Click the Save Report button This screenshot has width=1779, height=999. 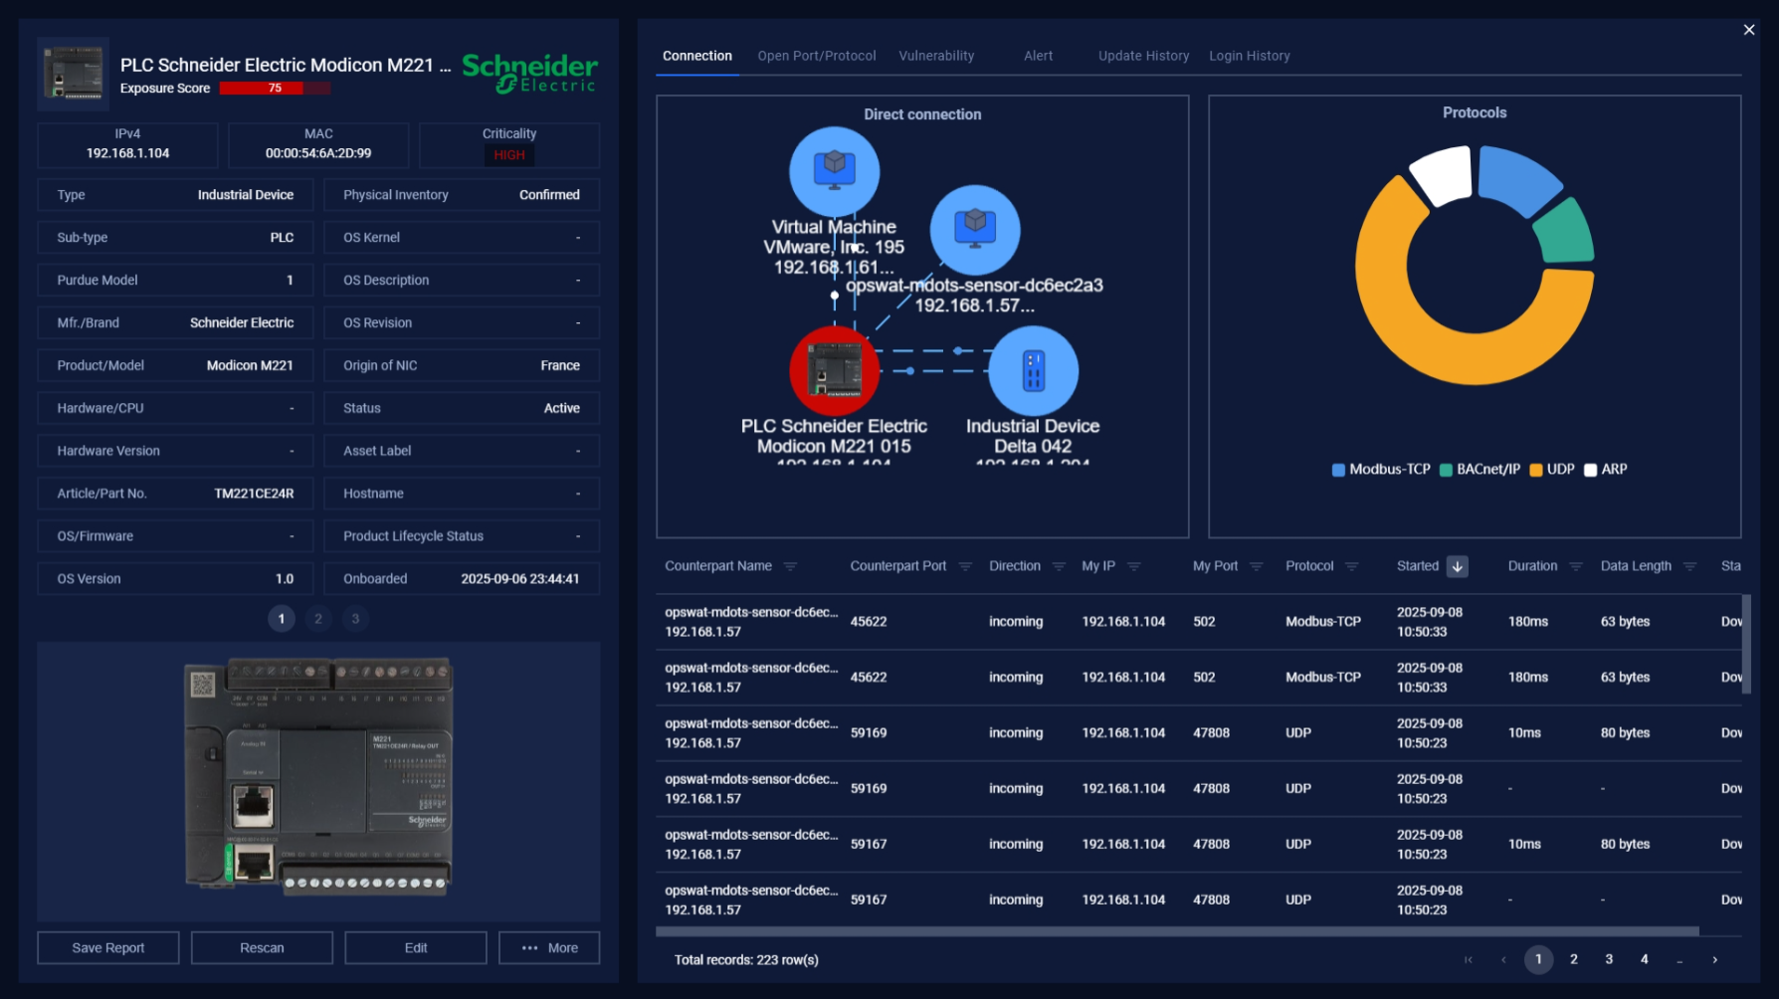coord(108,947)
